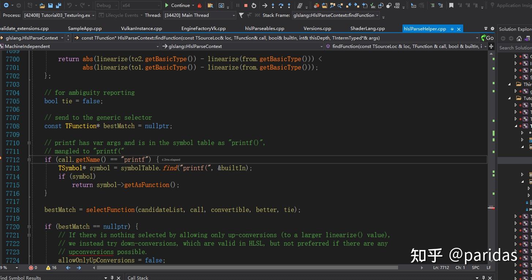The height and width of the screenshot is (280, 532).
Task: Click the previous issue left arrow in status strip
Action: (x=68, y=268)
